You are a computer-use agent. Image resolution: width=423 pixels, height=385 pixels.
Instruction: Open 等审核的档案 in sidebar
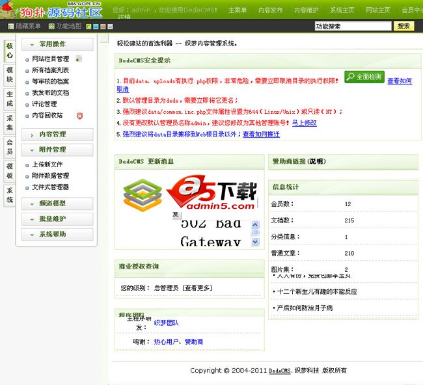point(51,81)
